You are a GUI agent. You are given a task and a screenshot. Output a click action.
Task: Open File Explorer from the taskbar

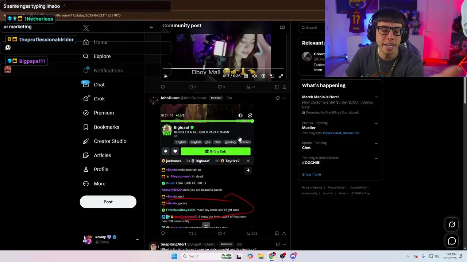point(261,256)
